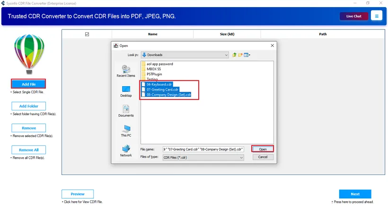388x207 pixels.
Task: Open the hamburger menu icon
Action: pos(377,16)
